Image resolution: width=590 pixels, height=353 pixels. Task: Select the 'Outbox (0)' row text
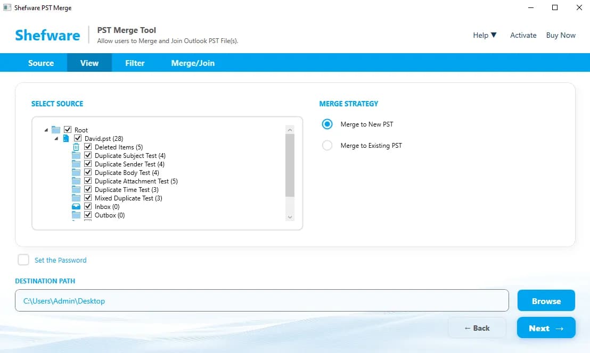pos(110,215)
